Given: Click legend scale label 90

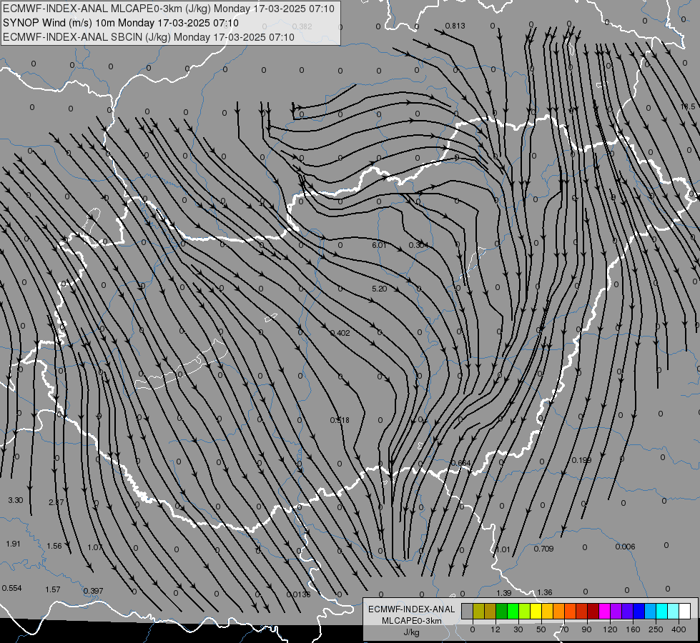Looking at the screenshot, I should point(586,629).
